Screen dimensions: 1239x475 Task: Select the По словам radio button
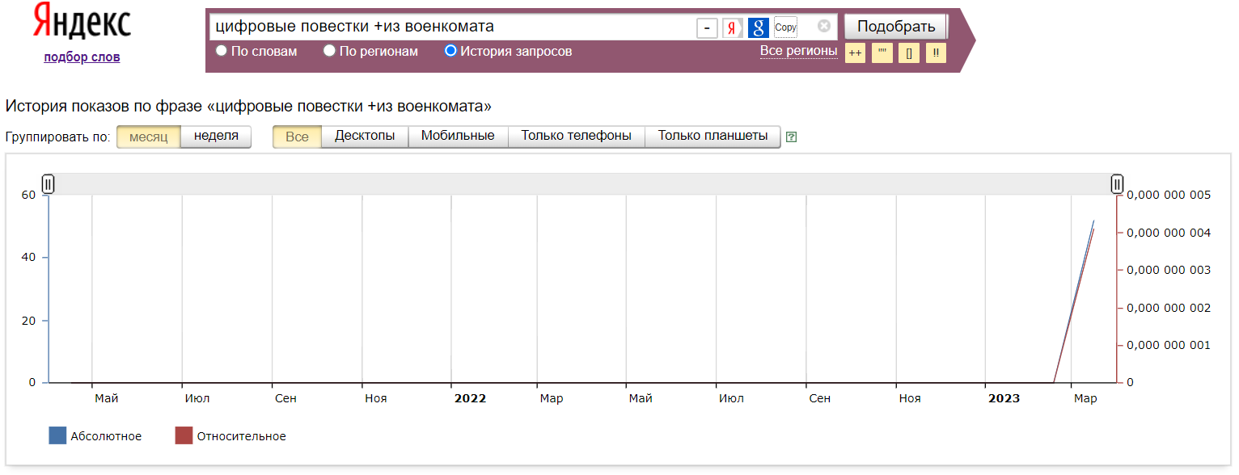(222, 51)
